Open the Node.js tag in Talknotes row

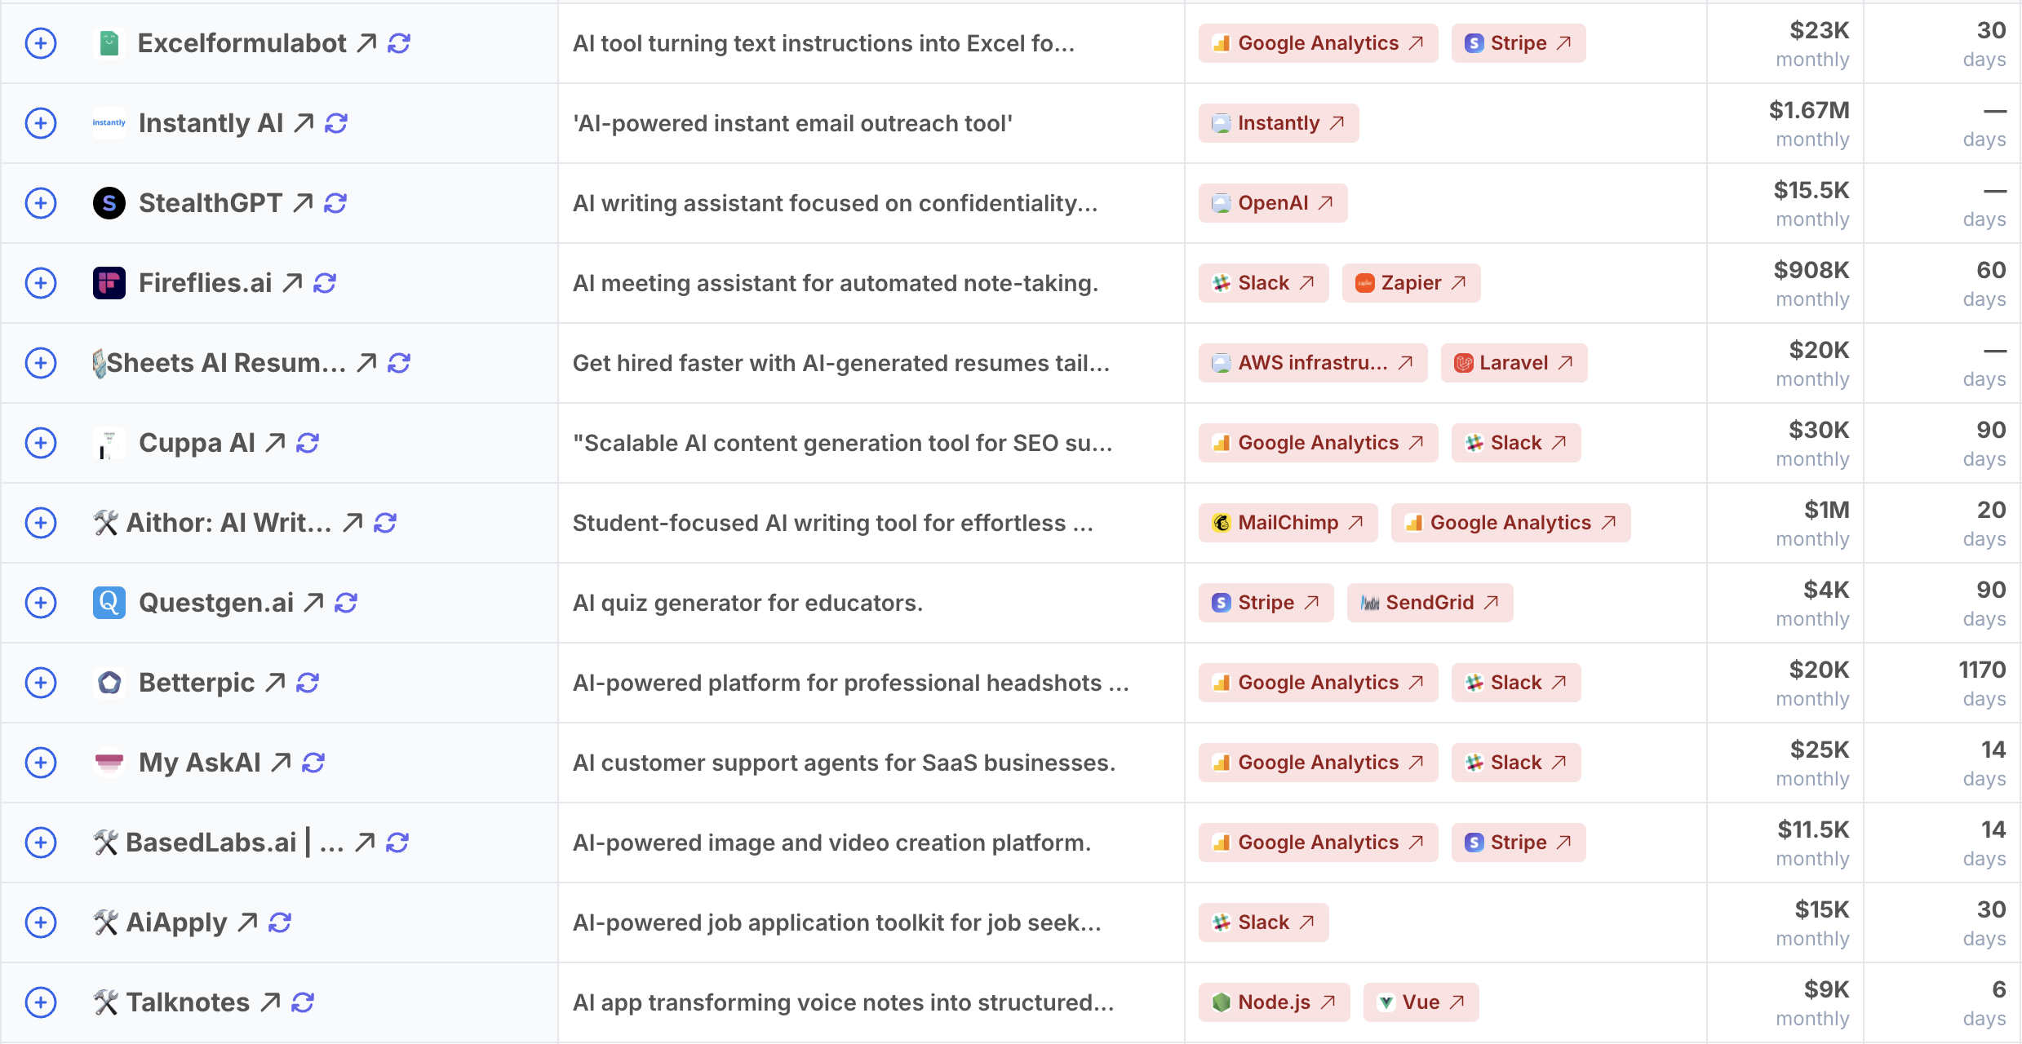(1273, 1002)
